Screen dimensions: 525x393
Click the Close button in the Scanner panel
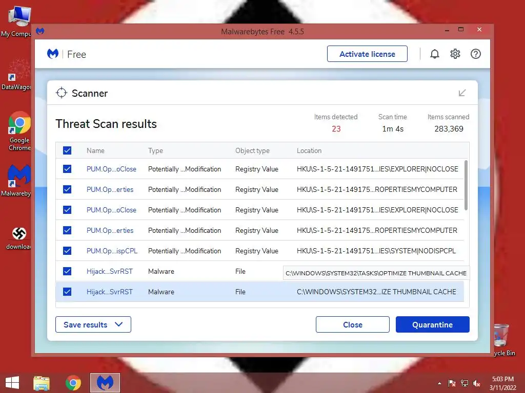353,324
